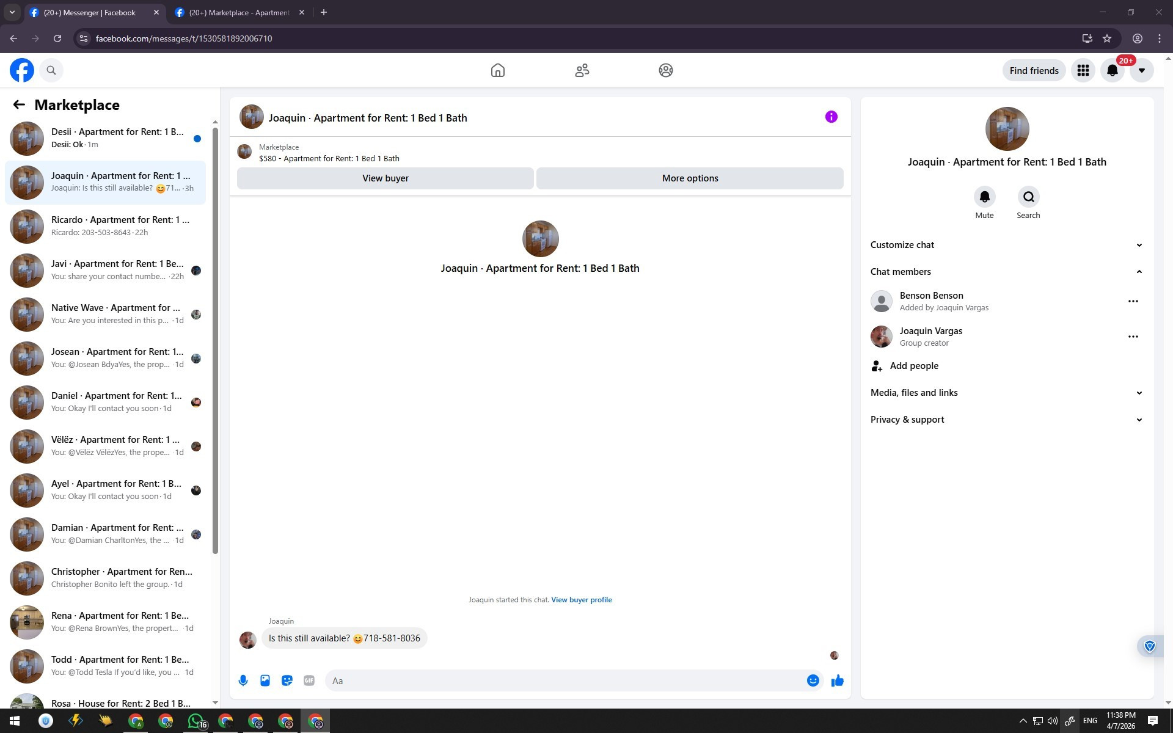
Task: Open the Ricardo apartment conversation
Action: pos(105,226)
